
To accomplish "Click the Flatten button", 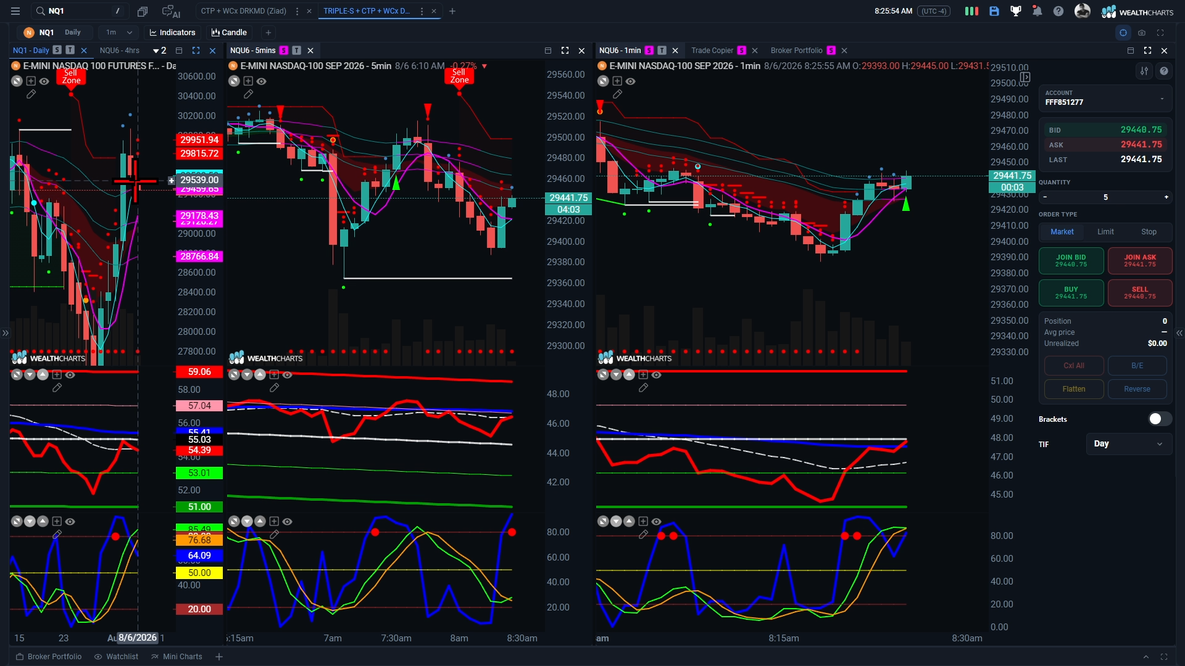I will coord(1073,389).
